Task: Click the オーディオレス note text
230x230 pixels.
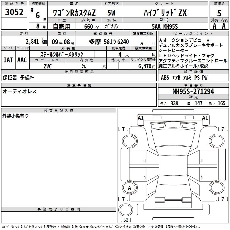Action: click(20, 91)
